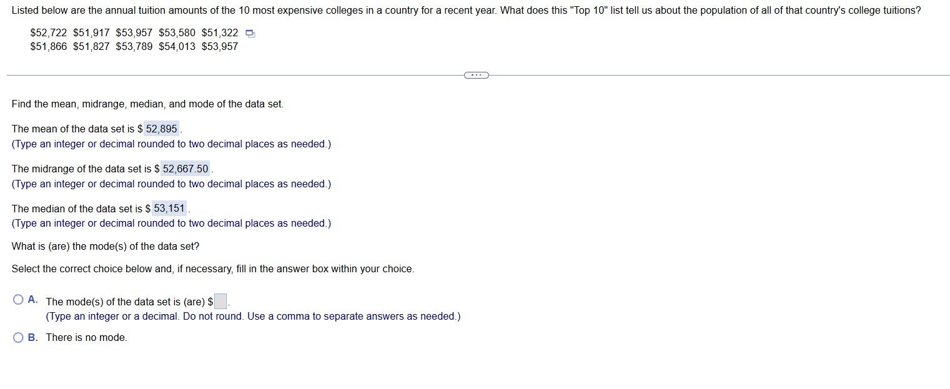950x389 pixels.
Task: Select the mean answer box showing 52,895
Action: [161, 128]
